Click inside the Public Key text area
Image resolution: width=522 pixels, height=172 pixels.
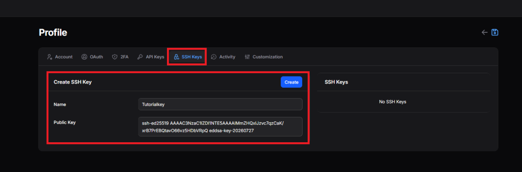pyautogui.click(x=220, y=127)
